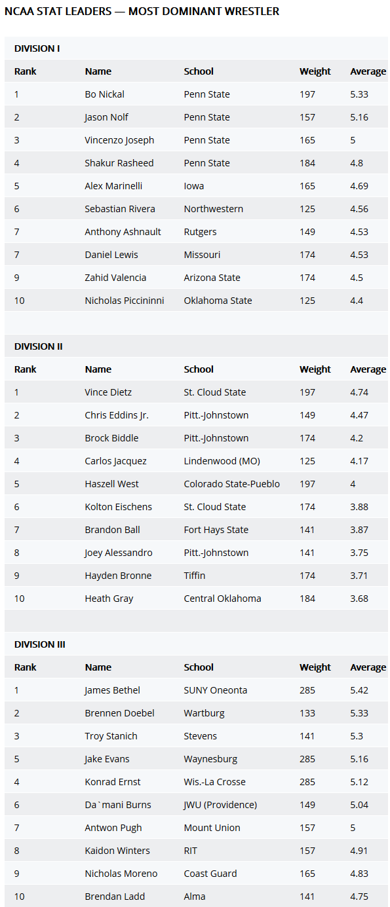
Task: Click Jason Nolf's name
Action: 106,117
